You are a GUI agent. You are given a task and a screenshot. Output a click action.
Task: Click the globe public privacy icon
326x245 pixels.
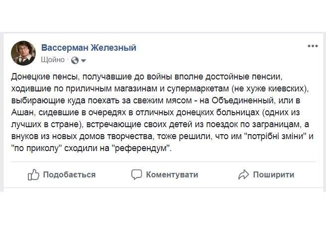(75, 61)
